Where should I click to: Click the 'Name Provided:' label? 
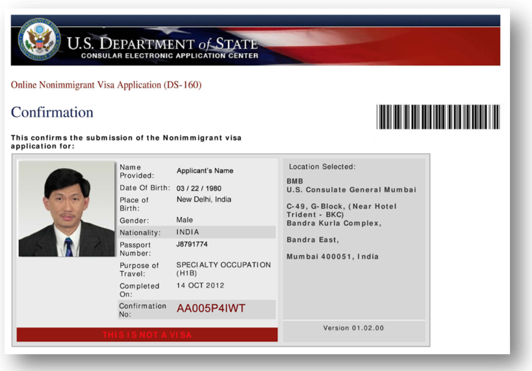click(136, 171)
